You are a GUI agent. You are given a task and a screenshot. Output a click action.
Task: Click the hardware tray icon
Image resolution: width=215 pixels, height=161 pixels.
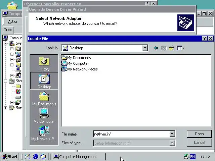186,157
